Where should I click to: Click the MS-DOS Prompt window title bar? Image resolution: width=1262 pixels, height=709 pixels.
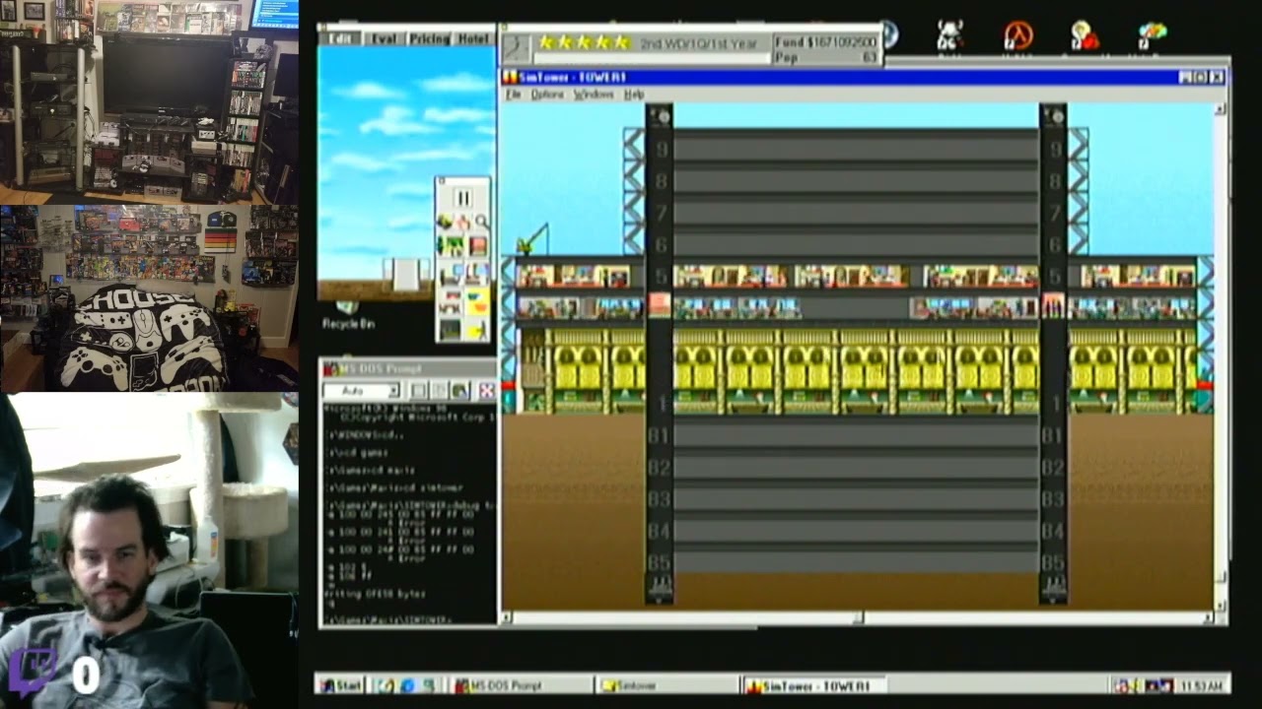[408, 368]
